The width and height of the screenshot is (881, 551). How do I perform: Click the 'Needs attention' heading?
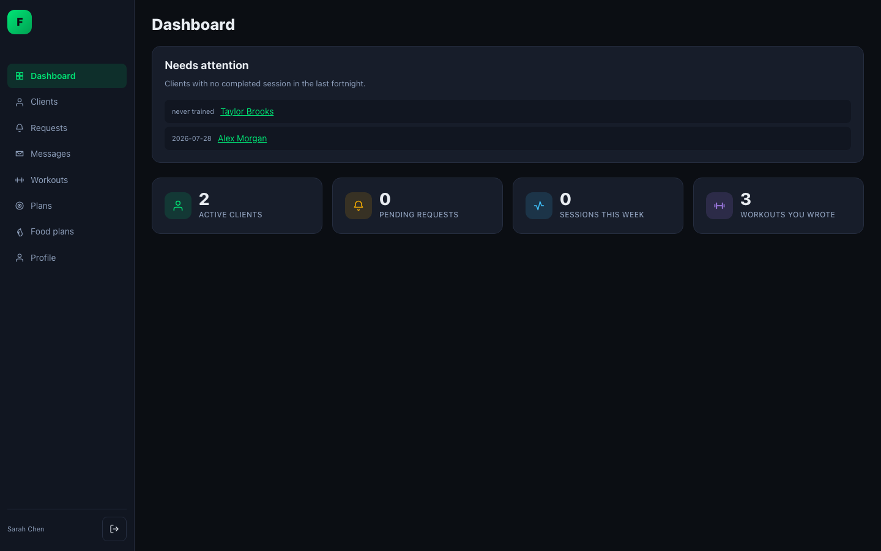click(207, 66)
